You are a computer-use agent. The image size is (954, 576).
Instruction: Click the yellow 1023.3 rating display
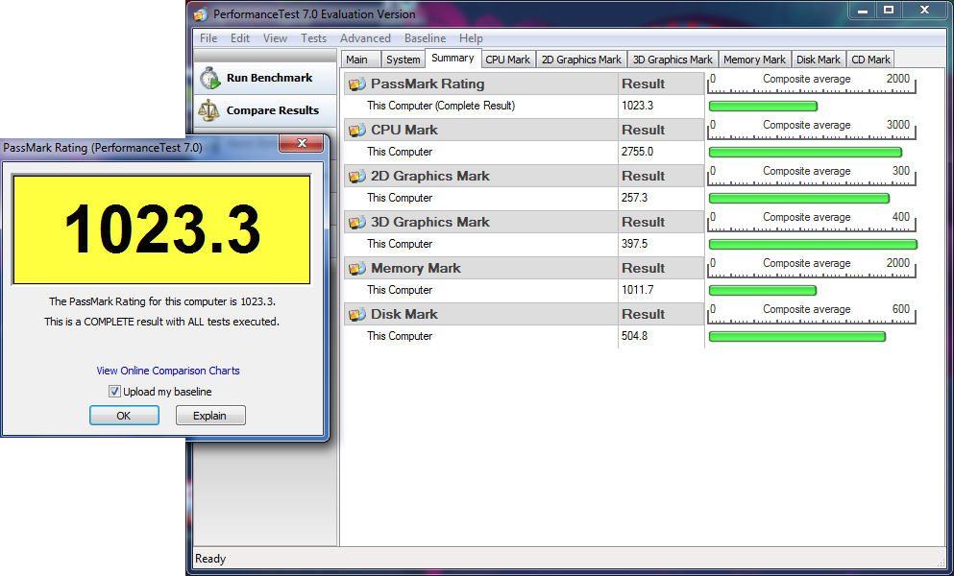click(161, 229)
